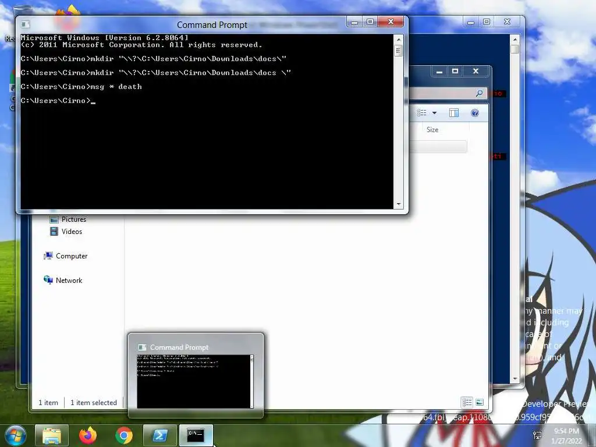596x447 pixels.
Task: Open the Start menu orb
Action: pyautogui.click(x=15, y=435)
